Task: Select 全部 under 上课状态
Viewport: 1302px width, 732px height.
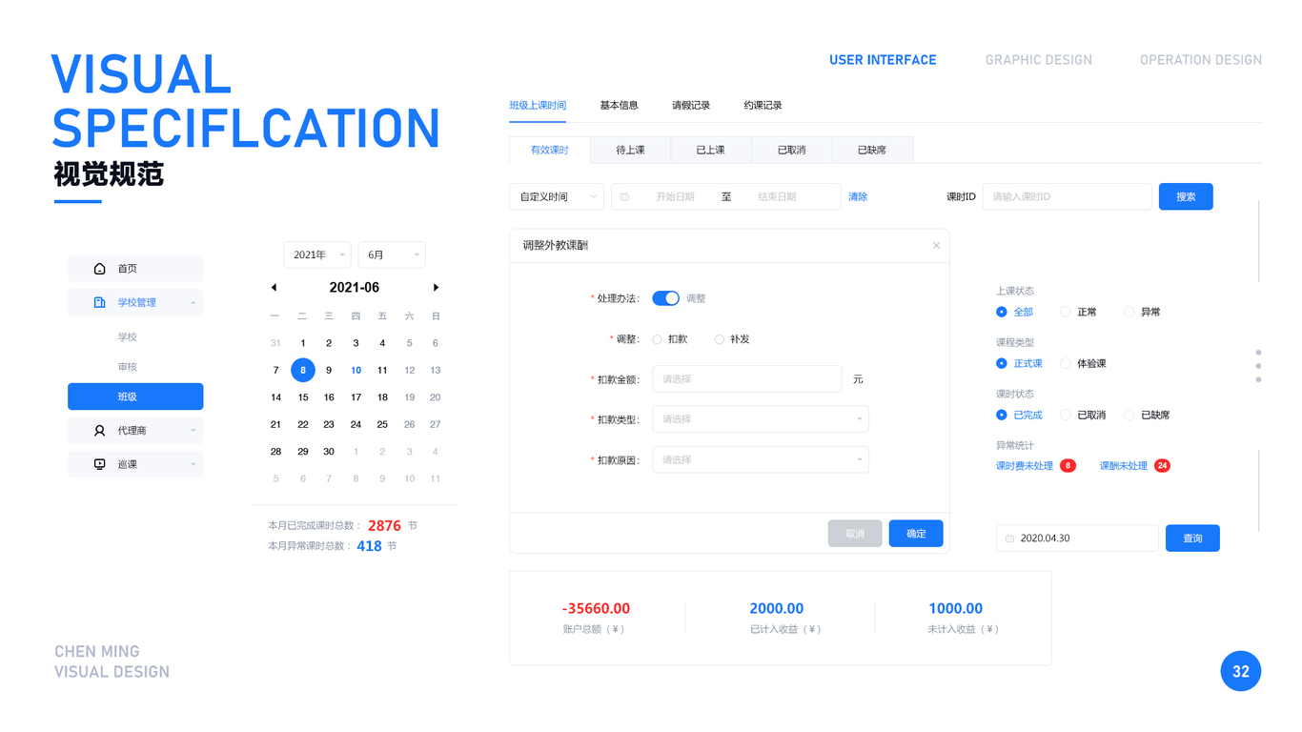Action: [x=1002, y=312]
